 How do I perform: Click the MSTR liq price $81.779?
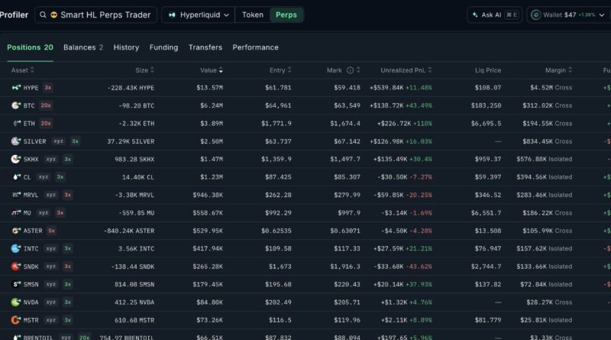pyautogui.click(x=488, y=320)
